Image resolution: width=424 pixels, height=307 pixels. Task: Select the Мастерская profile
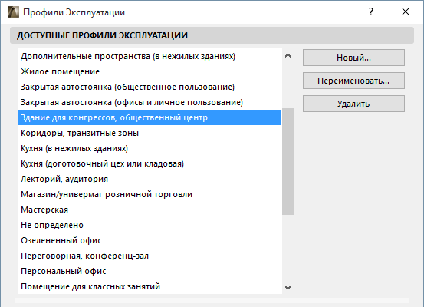point(150,210)
